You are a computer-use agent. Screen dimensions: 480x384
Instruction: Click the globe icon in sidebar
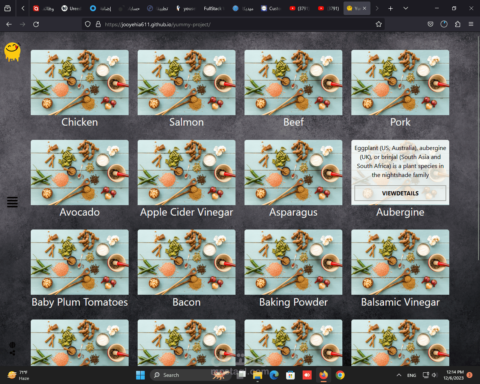pos(12,345)
